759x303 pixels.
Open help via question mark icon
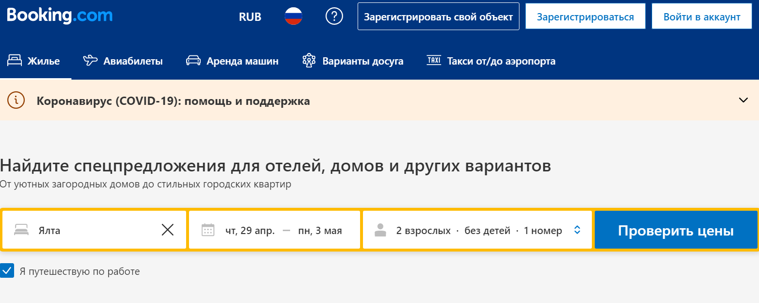(334, 17)
